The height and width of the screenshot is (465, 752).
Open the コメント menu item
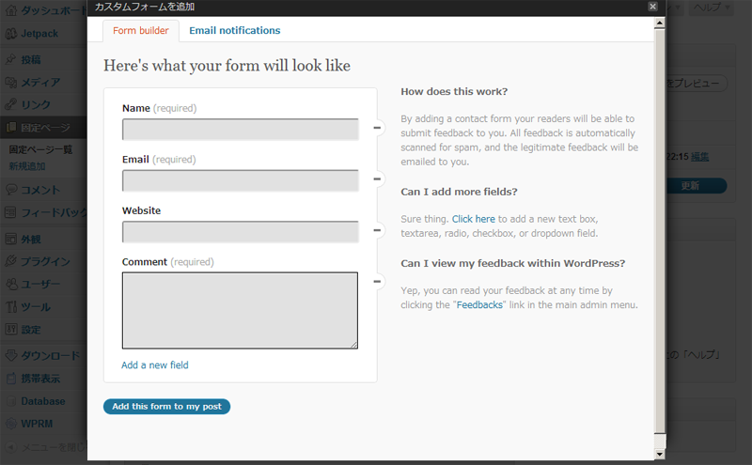point(40,190)
